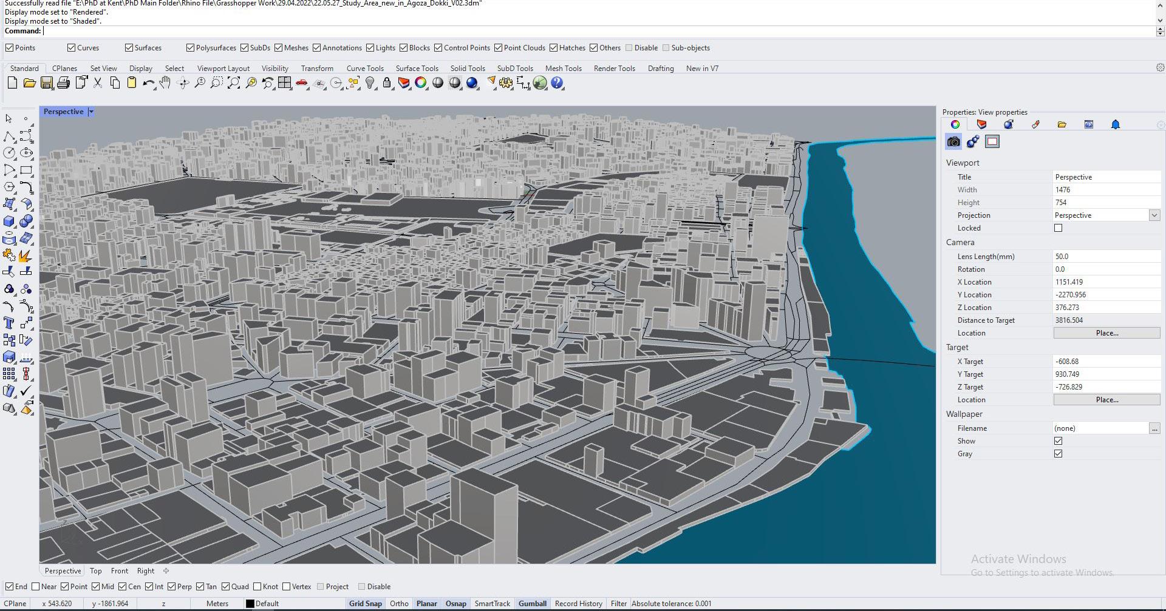Select the Text object tool
1166x611 pixels.
pos(9,323)
